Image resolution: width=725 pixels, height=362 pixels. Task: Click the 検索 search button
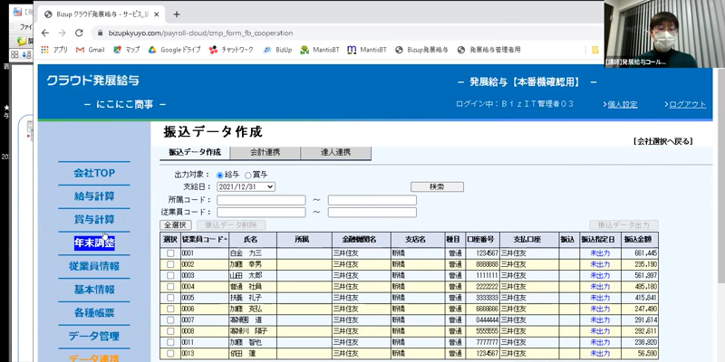[437, 187]
